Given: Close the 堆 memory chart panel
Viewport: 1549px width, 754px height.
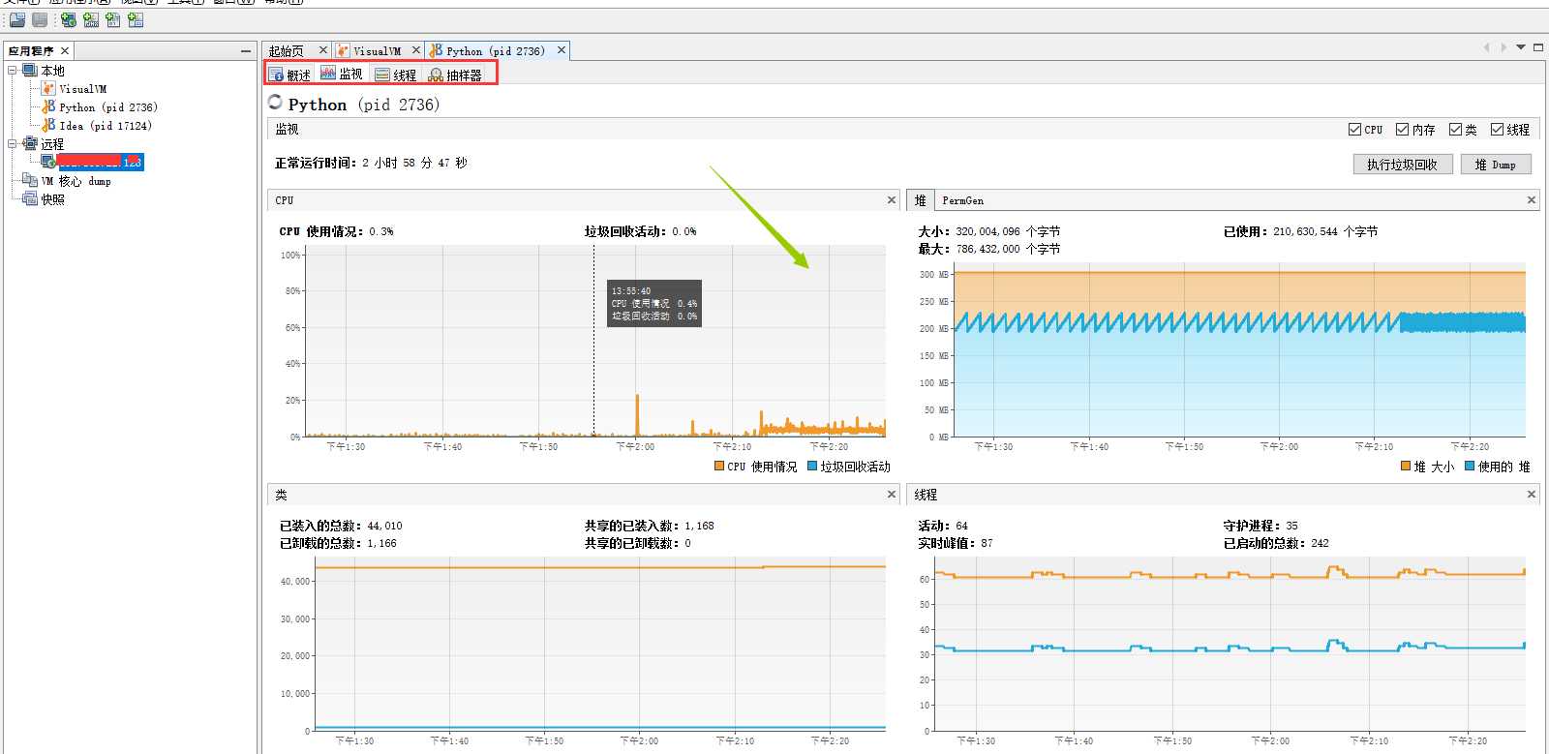Looking at the screenshot, I should pos(1532,200).
